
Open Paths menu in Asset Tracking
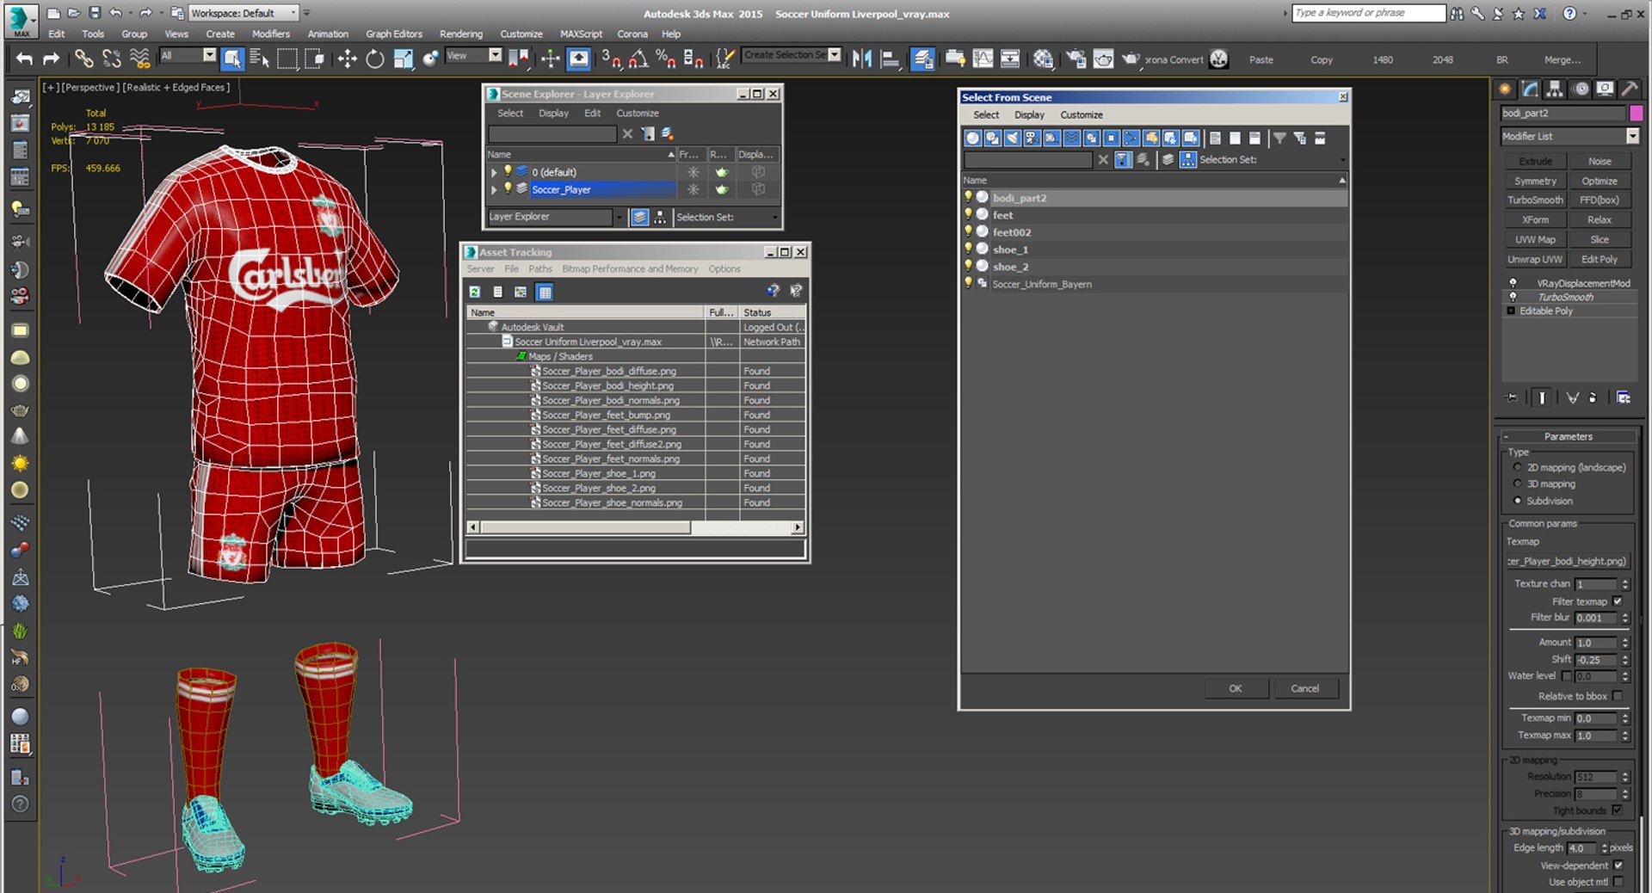[x=540, y=268]
